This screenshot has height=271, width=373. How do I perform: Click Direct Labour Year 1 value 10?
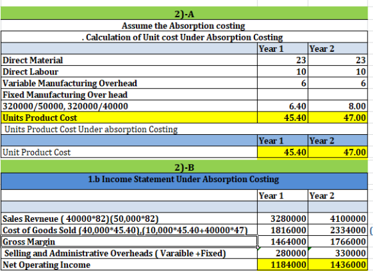pos(282,71)
